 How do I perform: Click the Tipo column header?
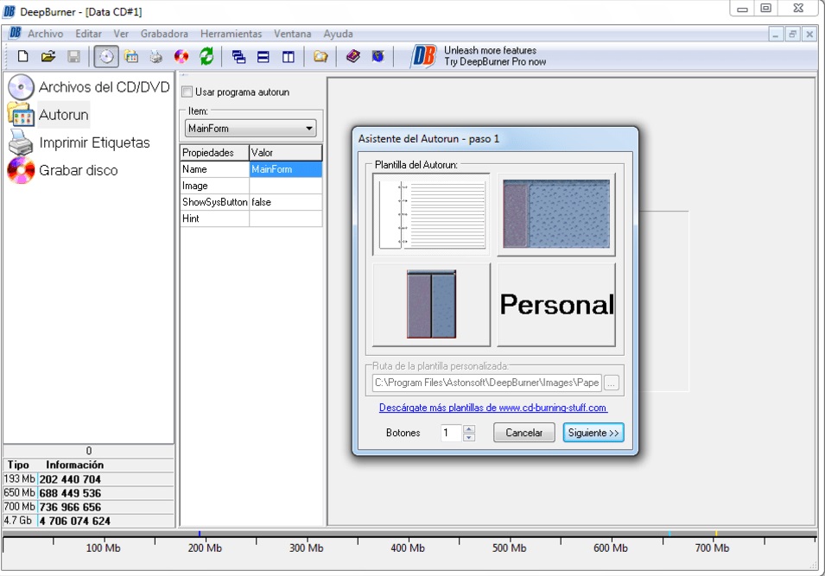point(18,465)
